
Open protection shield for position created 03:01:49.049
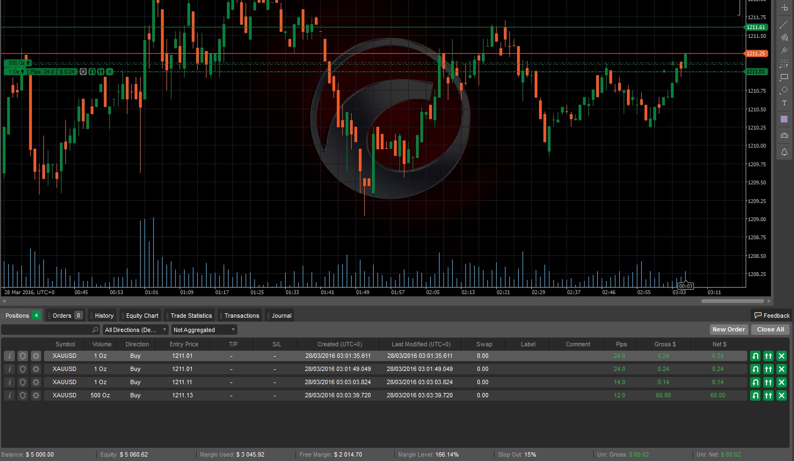pyautogui.click(x=23, y=369)
